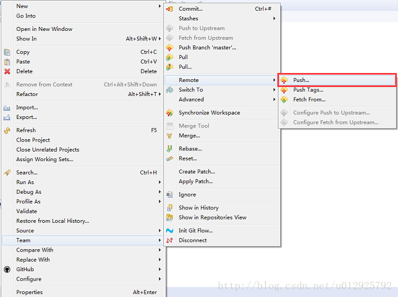Expand the Stashes submenu arrow
The height and width of the screenshot is (297, 398).
coord(274,19)
